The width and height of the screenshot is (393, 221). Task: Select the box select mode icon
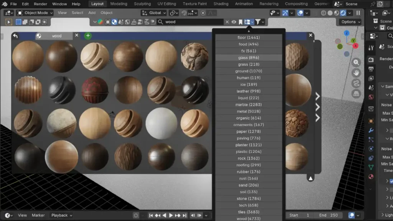(18, 22)
